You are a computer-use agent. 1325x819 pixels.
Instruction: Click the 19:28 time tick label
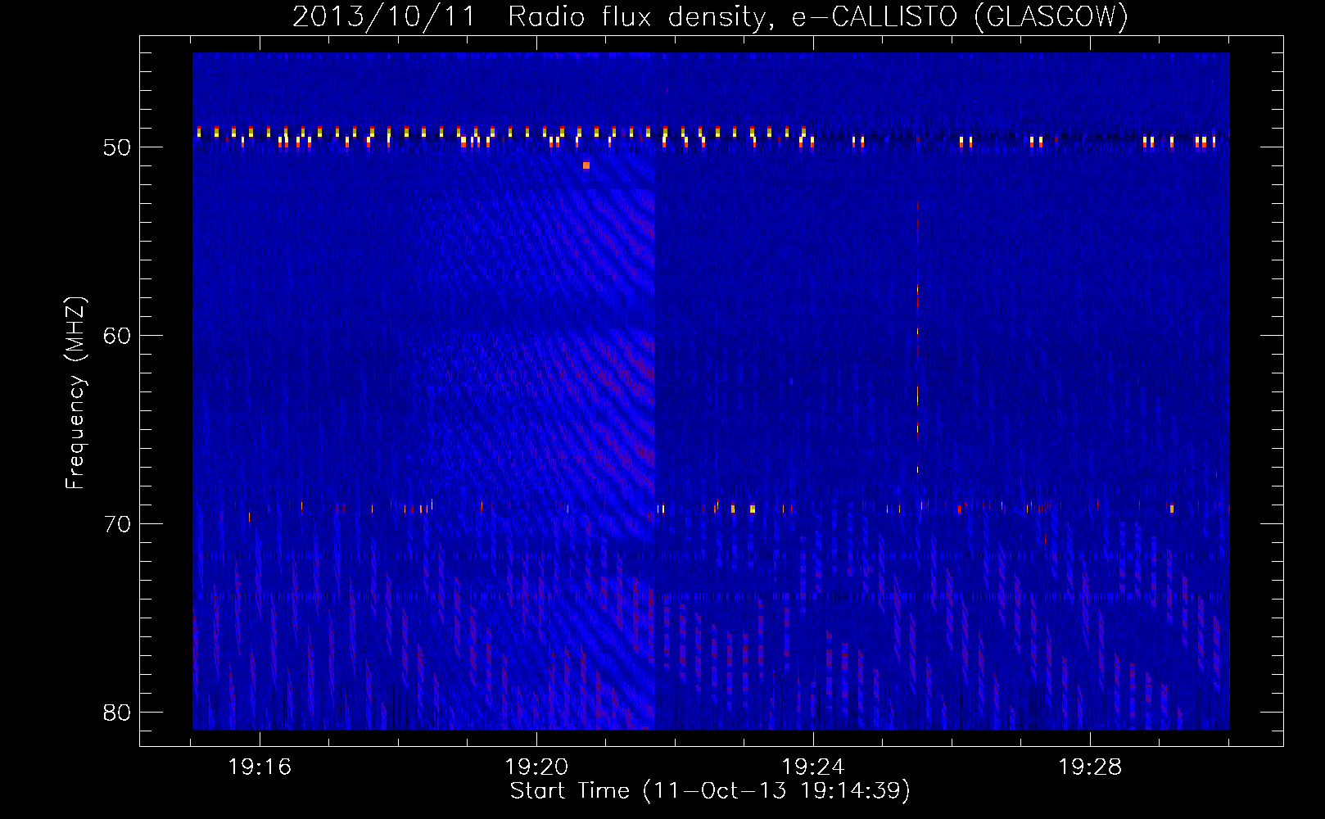click(1090, 767)
